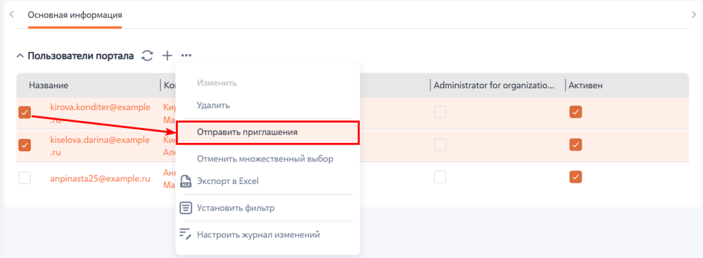Add a portal user with plus icon

coord(168,56)
